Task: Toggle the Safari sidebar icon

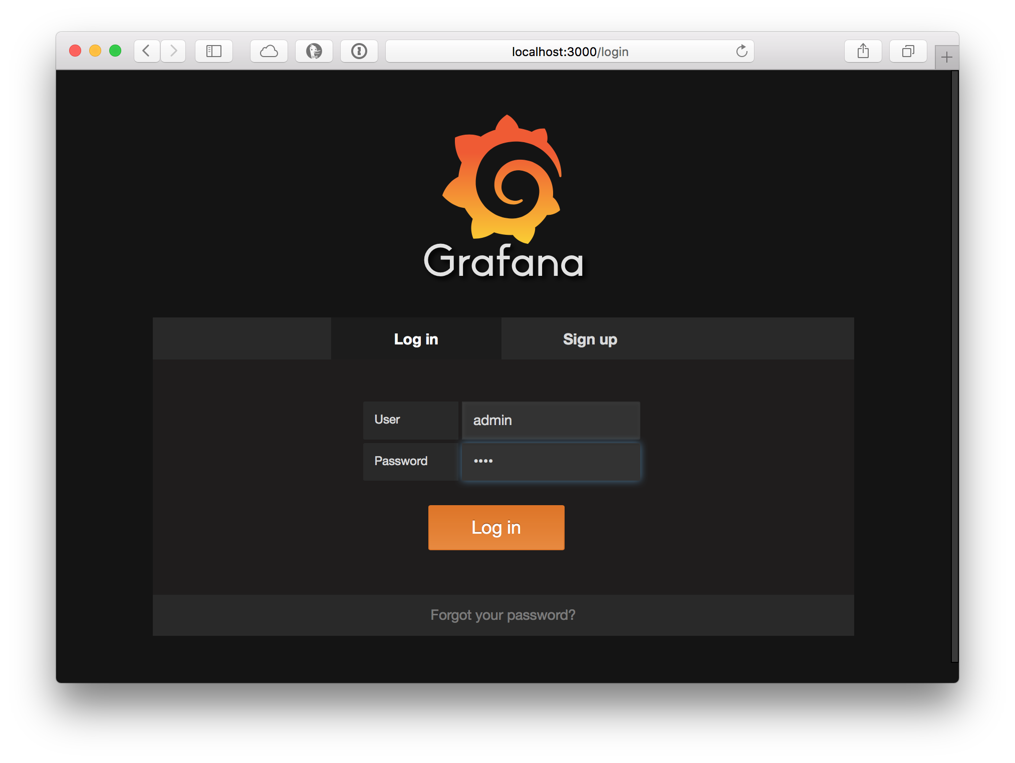Action: pos(214,51)
